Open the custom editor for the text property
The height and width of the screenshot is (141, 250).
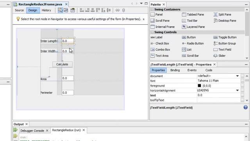click(242, 95)
